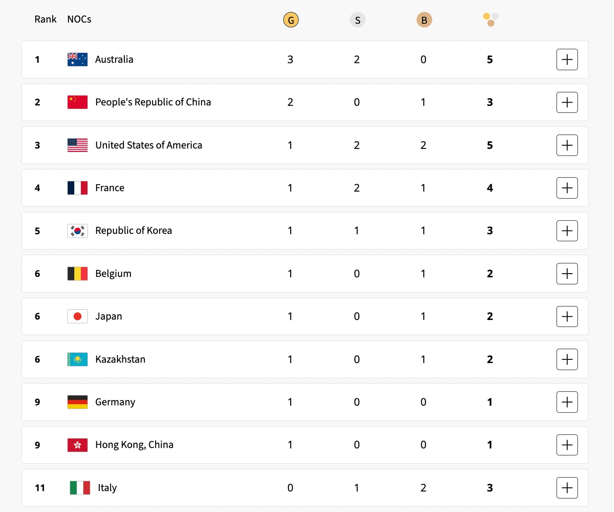Click the Kazakhstan flag icon
This screenshot has height=512, width=614.
coord(77,359)
